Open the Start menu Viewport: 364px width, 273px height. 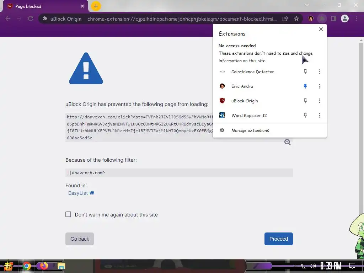[8, 266]
